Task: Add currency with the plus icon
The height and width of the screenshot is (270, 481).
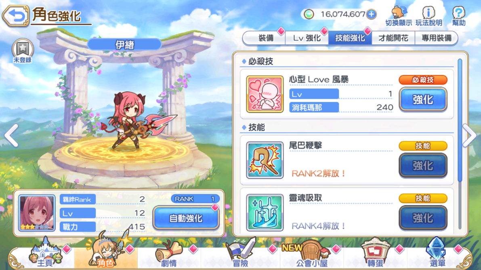Action: point(372,14)
